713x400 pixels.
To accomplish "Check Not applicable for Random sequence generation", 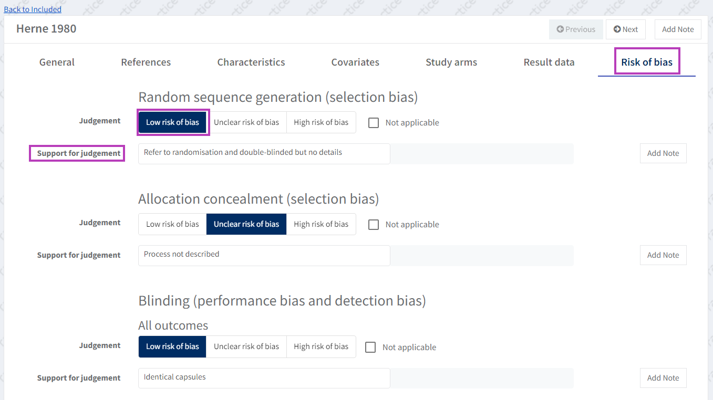I will point(374,123).
